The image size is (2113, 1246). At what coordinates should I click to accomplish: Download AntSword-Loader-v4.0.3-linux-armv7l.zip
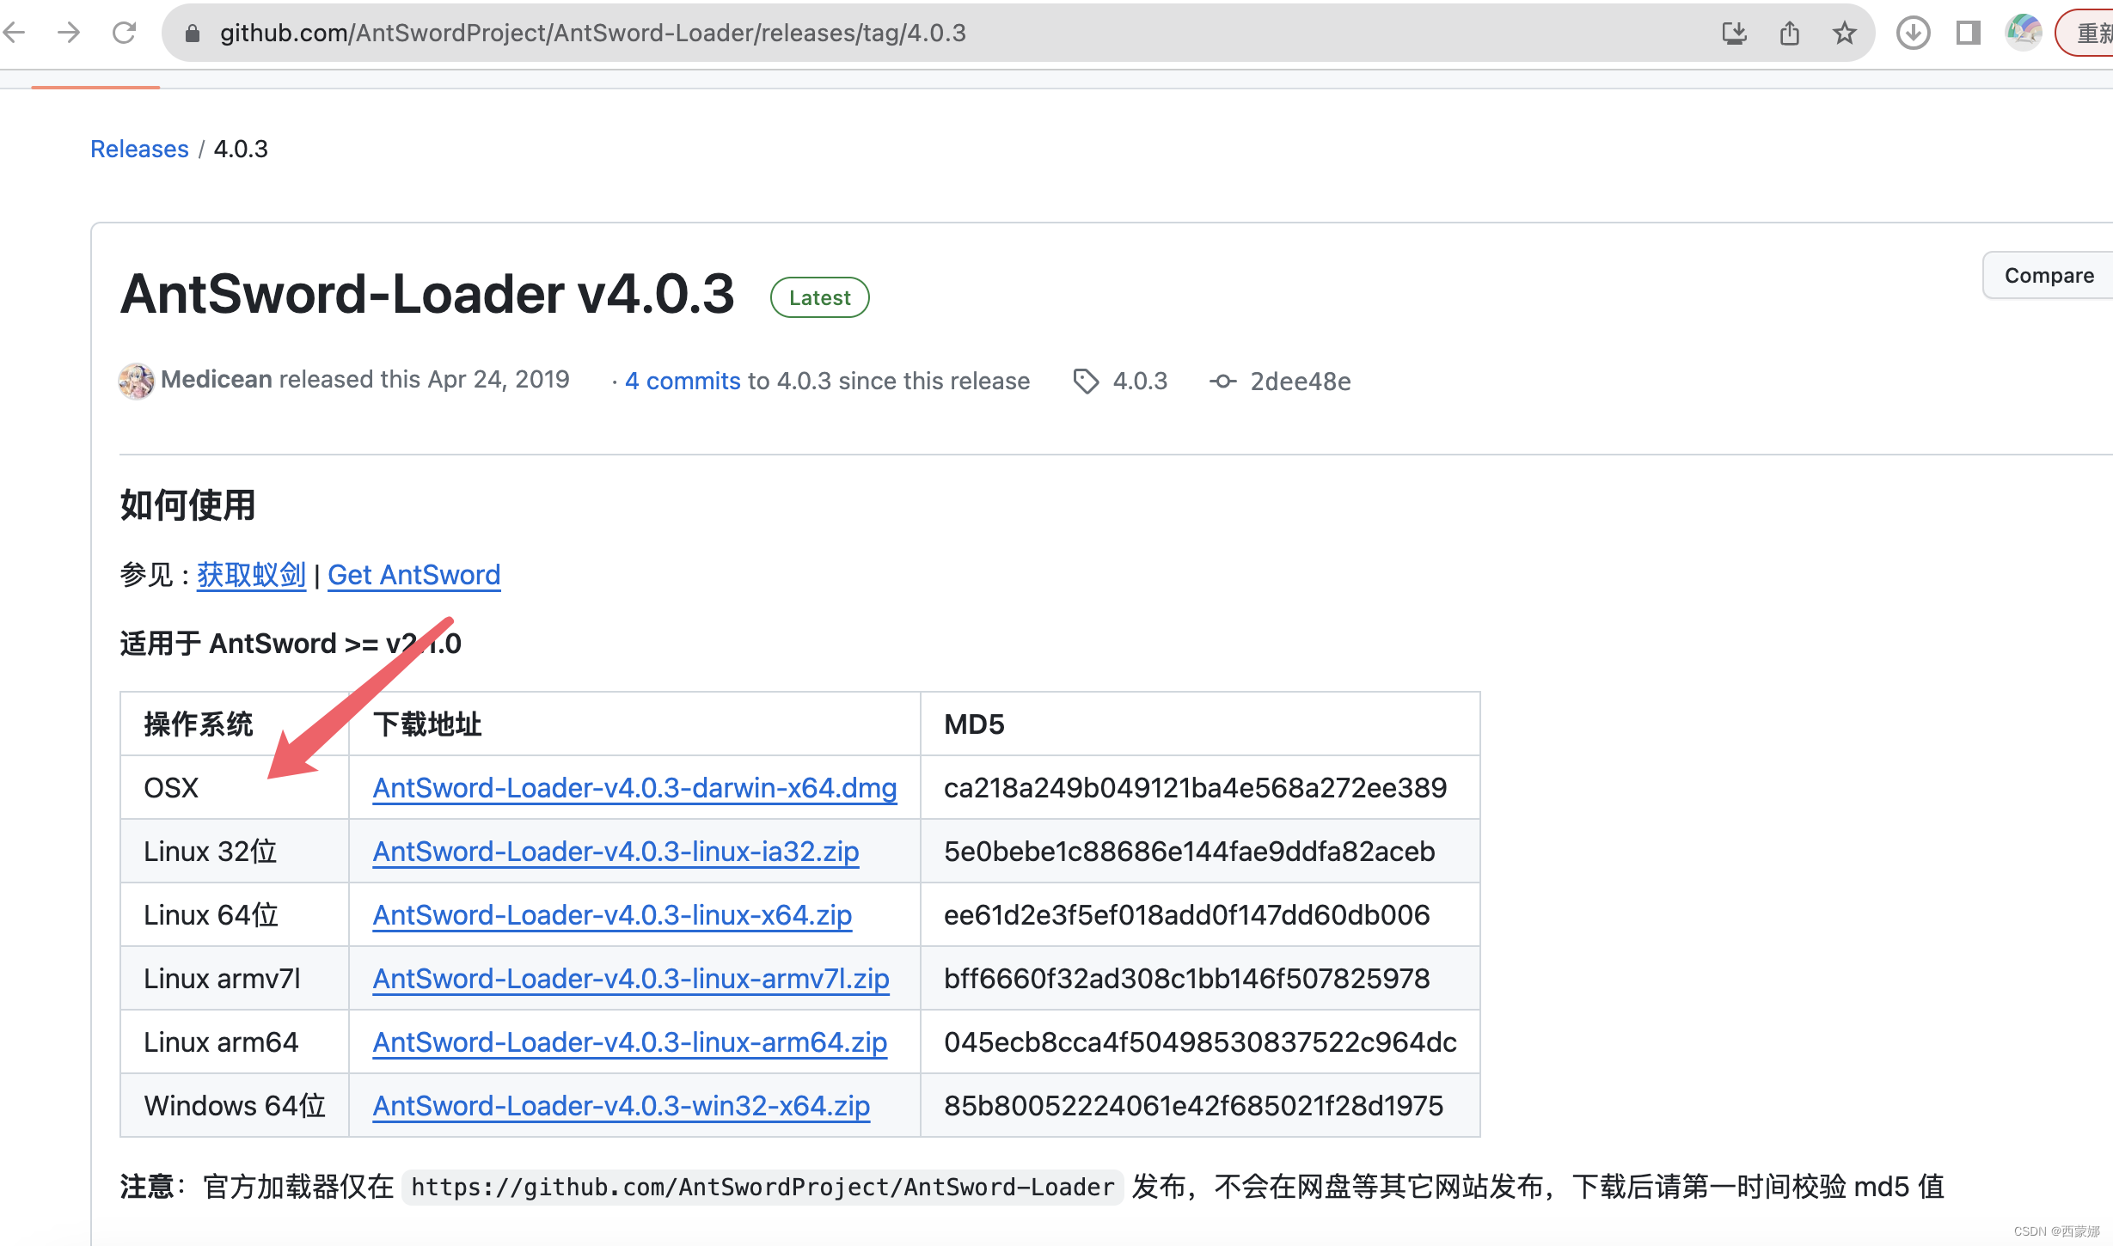pos(631,978)
